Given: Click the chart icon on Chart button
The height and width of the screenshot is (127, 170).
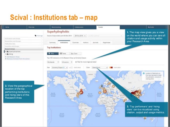Looking at the screenshot, I should point(72,53).
